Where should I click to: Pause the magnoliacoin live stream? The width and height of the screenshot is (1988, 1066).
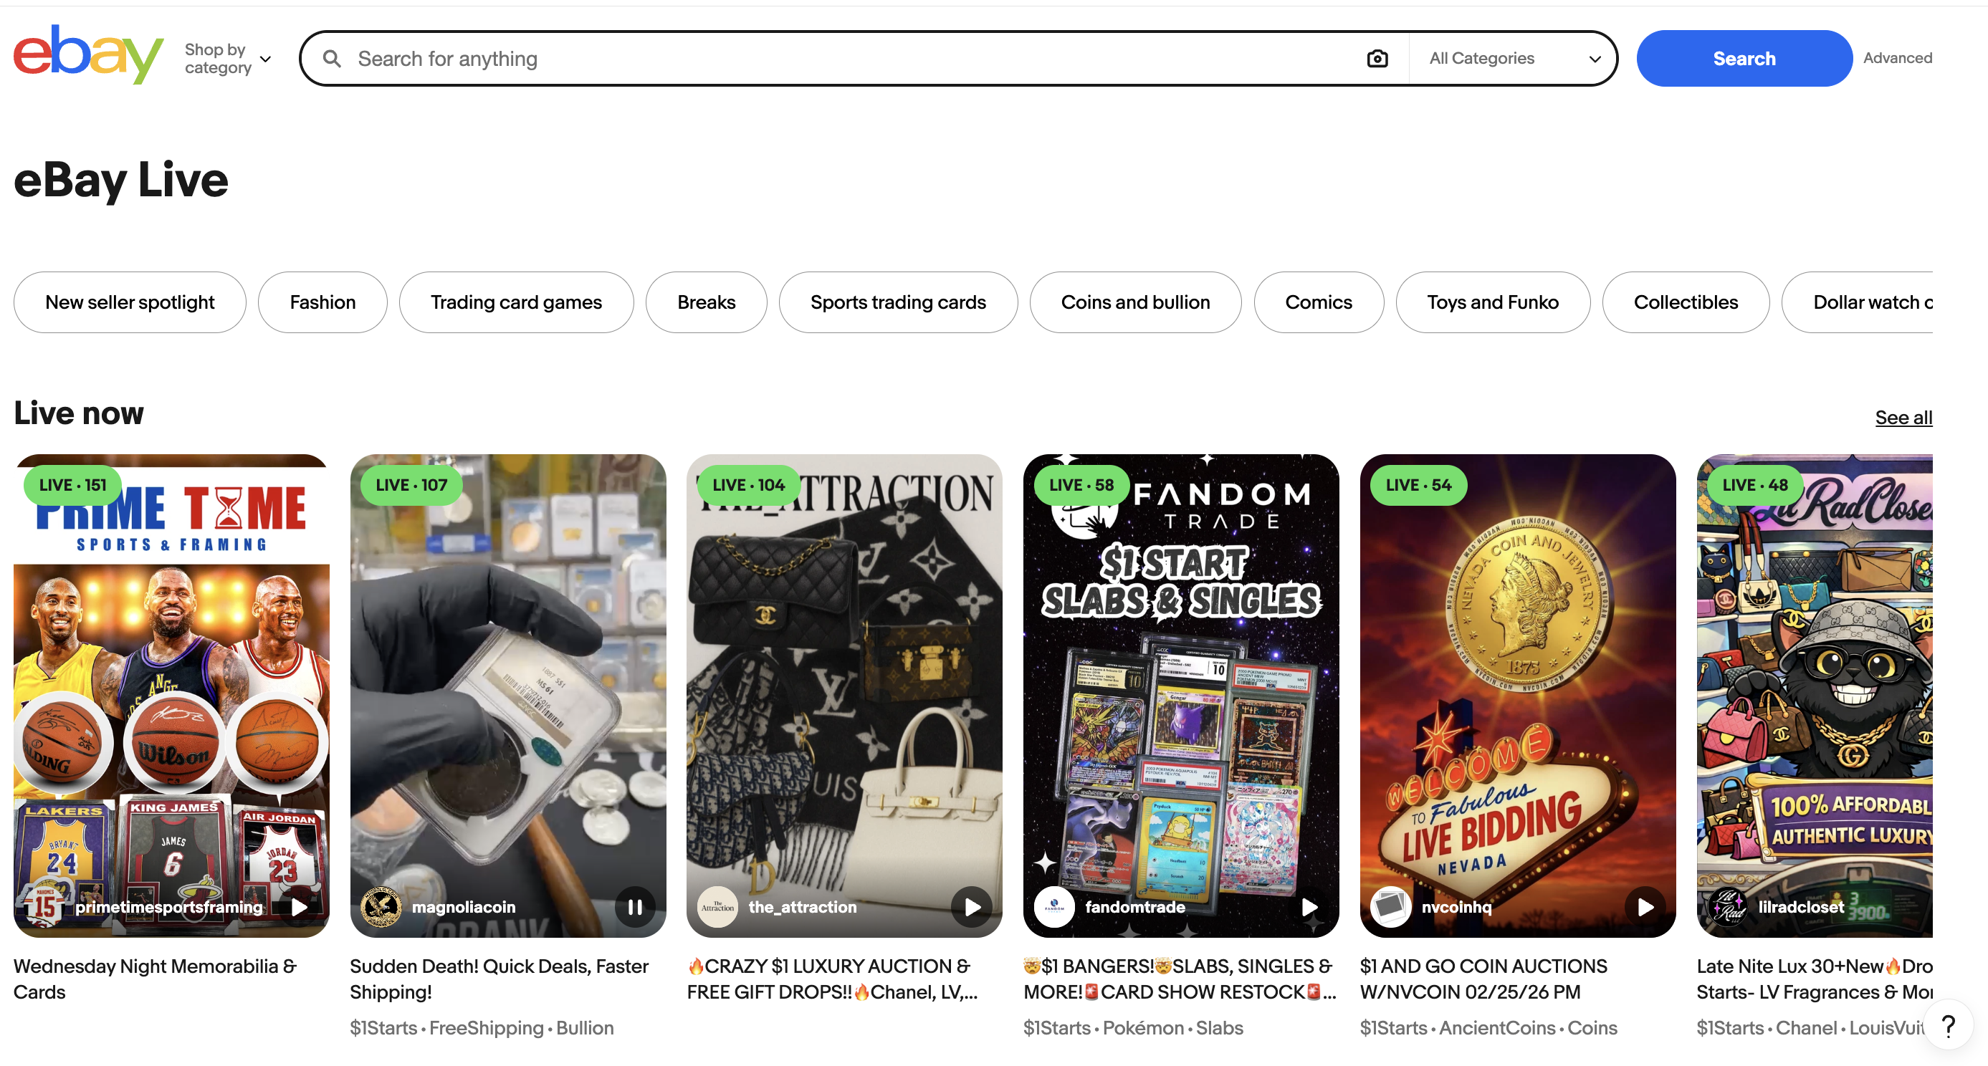click(x=634, y=906)
